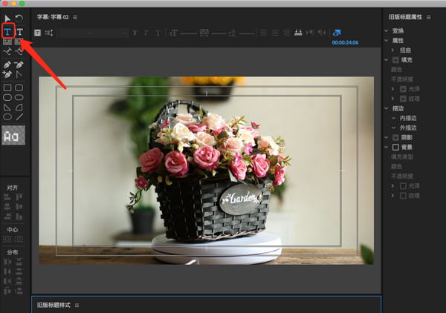
Task: Select the Rectangle shape tool
Action: [x=8, y=88]
